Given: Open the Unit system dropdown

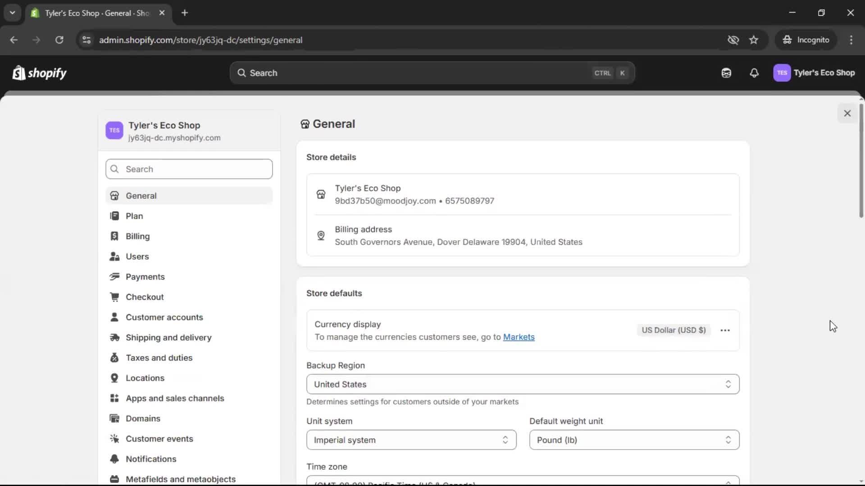Looking at the screenshot, I should (410, 440).
